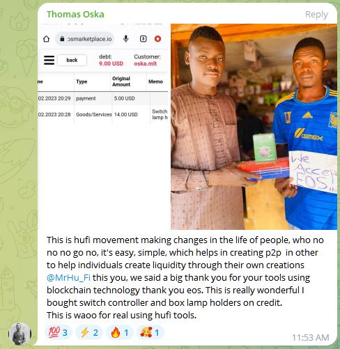The image size is (340, 349).
Task: Click the oska.mlt customer name
Action: point(146,63)
